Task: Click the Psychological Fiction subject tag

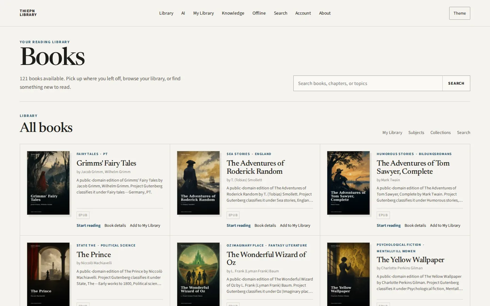Action: click(x=399, y=245)
